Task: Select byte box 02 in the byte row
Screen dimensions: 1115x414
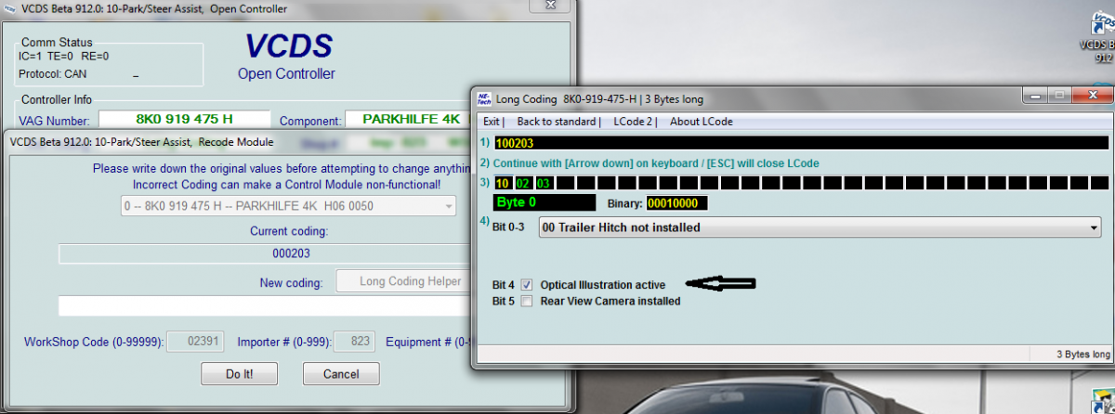Action: tap(523, 182)
